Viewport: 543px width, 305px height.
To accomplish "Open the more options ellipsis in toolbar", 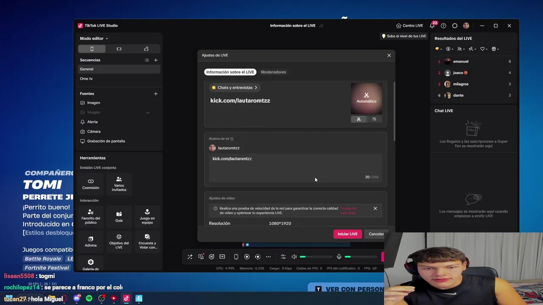I will point(268,257).
